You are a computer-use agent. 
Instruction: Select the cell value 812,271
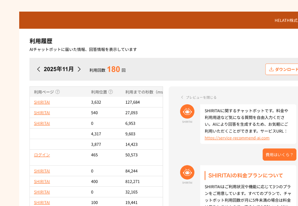(132, 181)
